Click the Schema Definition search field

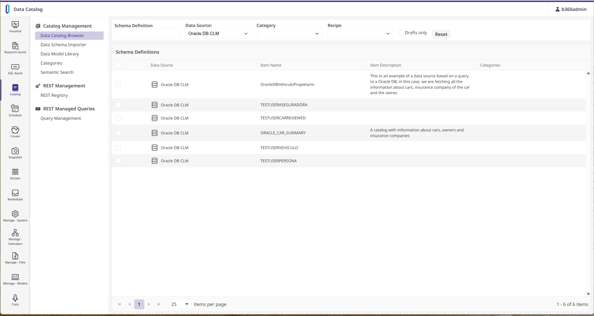147,34
